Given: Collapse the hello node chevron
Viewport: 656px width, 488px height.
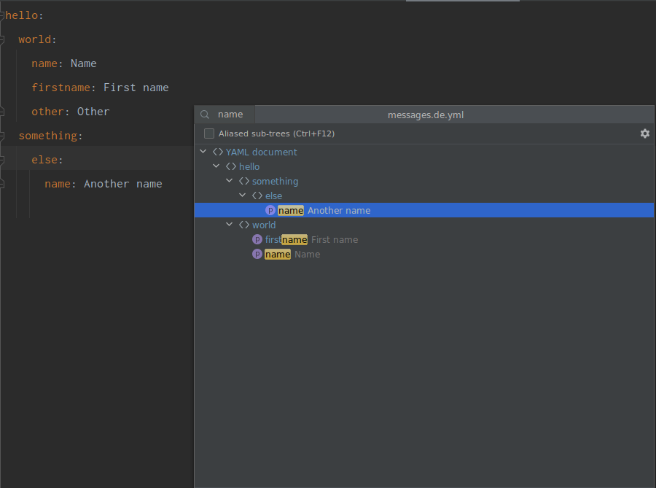Looking at the screenshot, I should (216, 166).
